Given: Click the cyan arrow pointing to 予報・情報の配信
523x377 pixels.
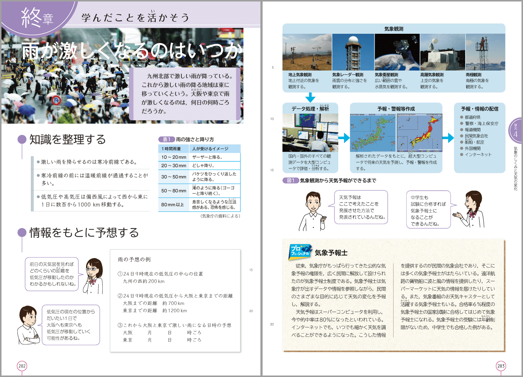Looking at the screenshot, I should pos(448,138).
